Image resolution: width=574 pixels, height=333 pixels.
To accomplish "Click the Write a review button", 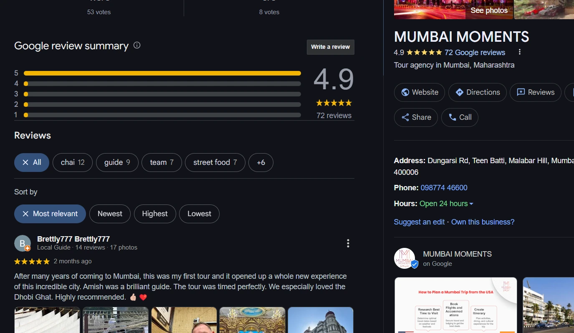I will [x=330, y=47].
